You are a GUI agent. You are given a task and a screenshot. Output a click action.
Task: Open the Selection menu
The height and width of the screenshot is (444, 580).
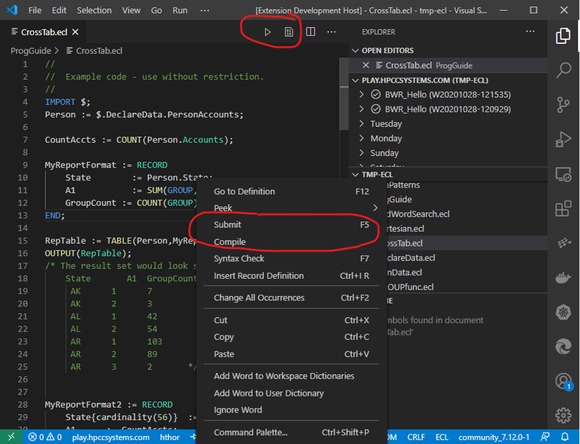(x=94, y=10)
